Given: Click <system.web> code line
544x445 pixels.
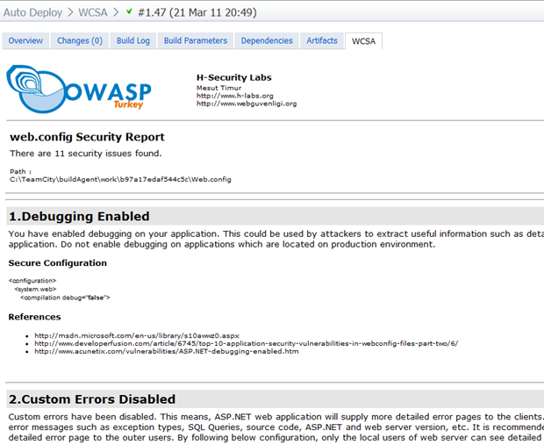Looking at the screenshot, I should (35, 289).
